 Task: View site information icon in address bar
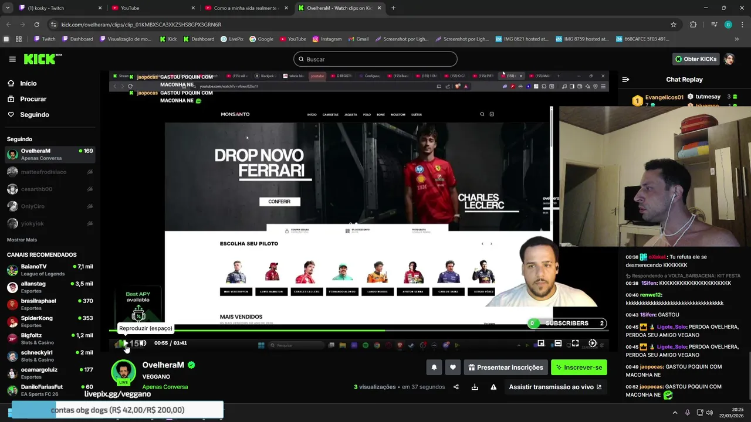pos(54,25)
